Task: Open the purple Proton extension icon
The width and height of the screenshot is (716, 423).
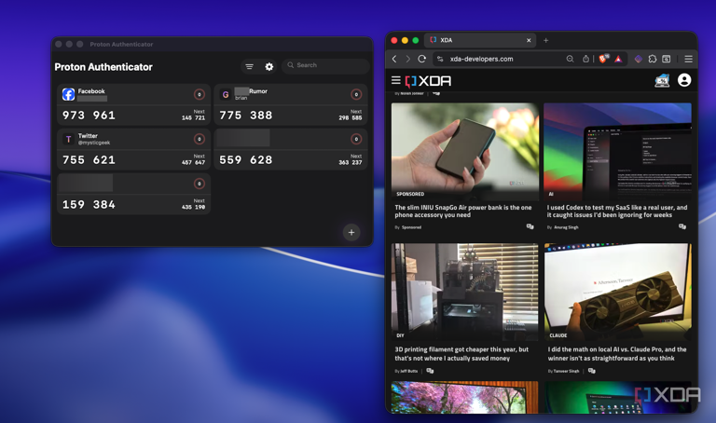Action: (639, 59)
